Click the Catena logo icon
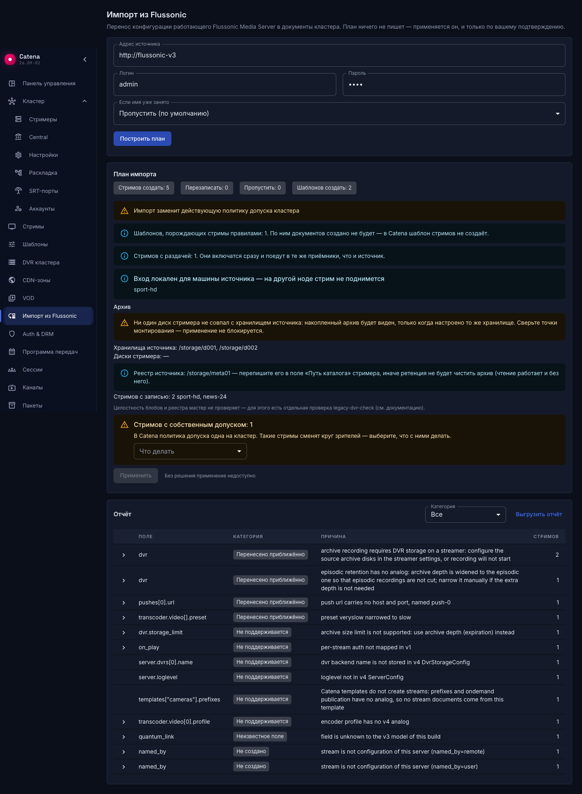 pyautogui.click(x=10, y=59)
